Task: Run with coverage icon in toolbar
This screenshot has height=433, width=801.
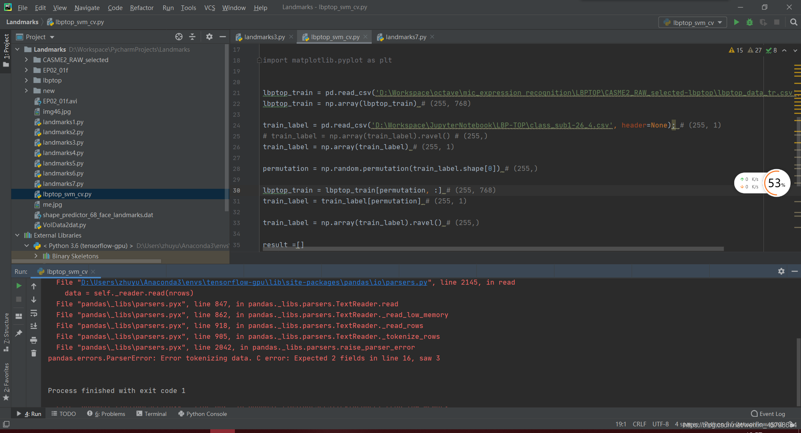Action: (x=763, y=23)
